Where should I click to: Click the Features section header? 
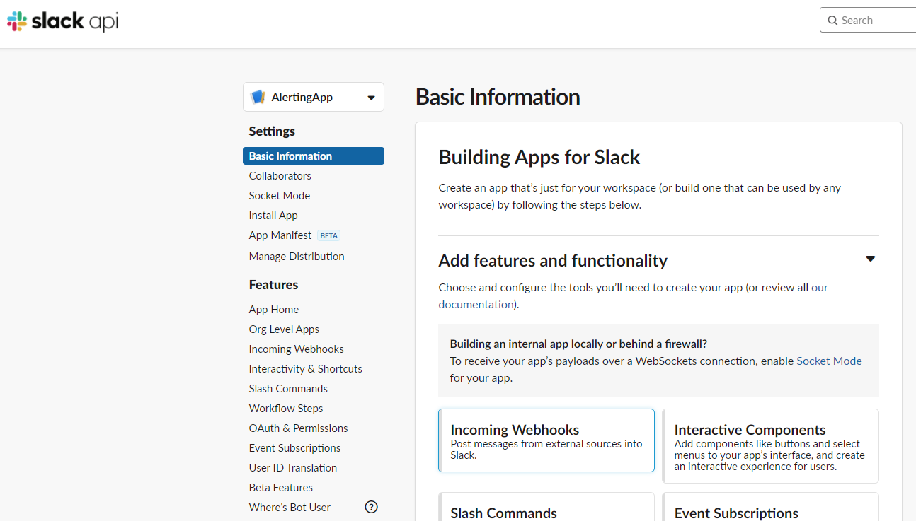pos(273,285)
